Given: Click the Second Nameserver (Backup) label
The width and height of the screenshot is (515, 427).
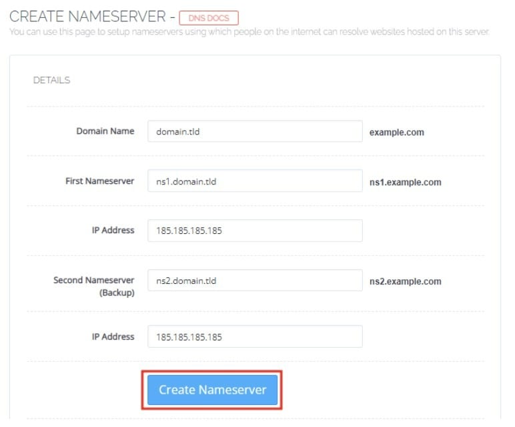Looking at the screenshot, I should point(94,286).
